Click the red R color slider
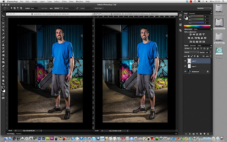This screenshot has width=227, height=142. pos(197,17)
